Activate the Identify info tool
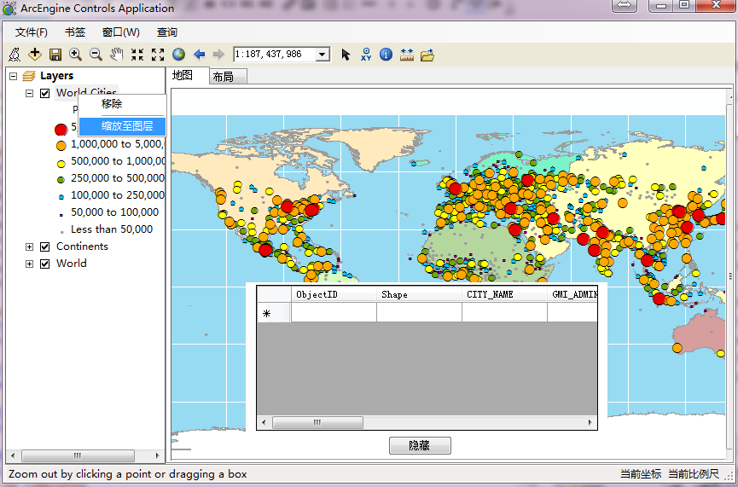Screen dimensions: 738x487 pos(386,55)
